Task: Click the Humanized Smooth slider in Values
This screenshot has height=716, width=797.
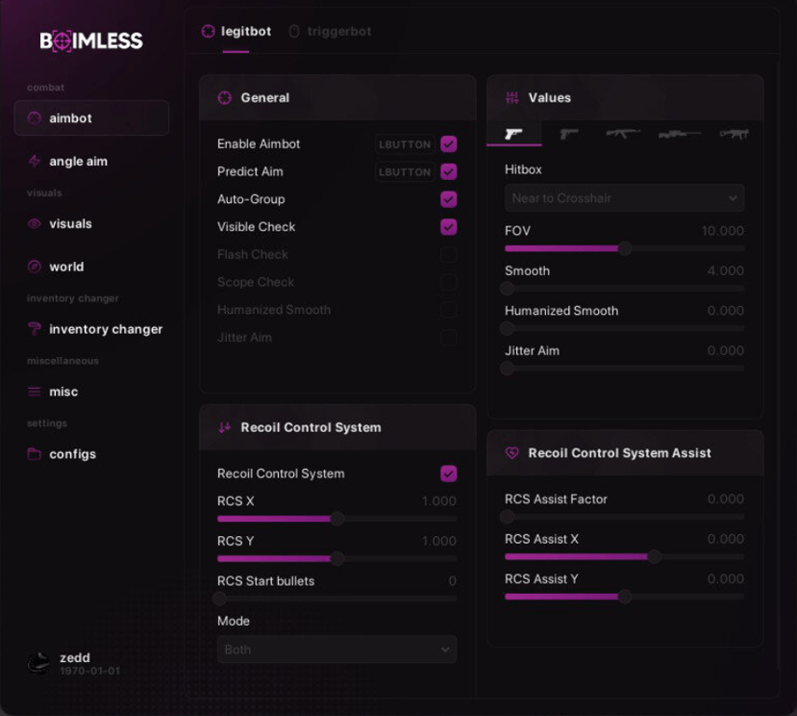Action: tap(624, 328)
